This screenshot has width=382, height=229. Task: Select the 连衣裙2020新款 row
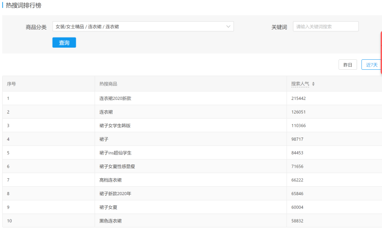tap(115, 98)
